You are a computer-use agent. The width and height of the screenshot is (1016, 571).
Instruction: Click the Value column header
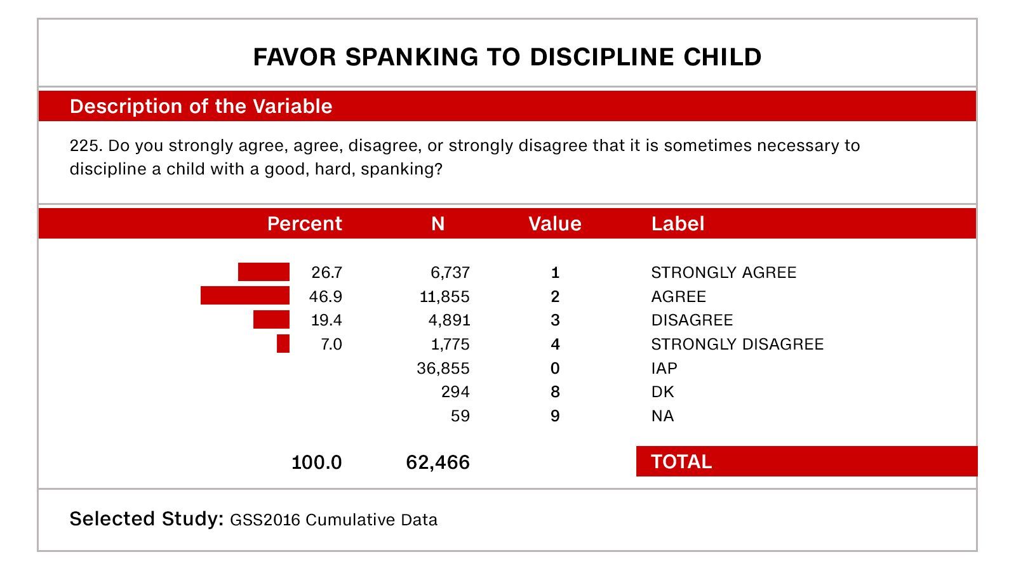click(554, 223)
